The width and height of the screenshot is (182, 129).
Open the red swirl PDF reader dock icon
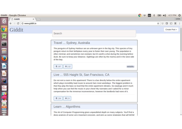coord(4,88)
